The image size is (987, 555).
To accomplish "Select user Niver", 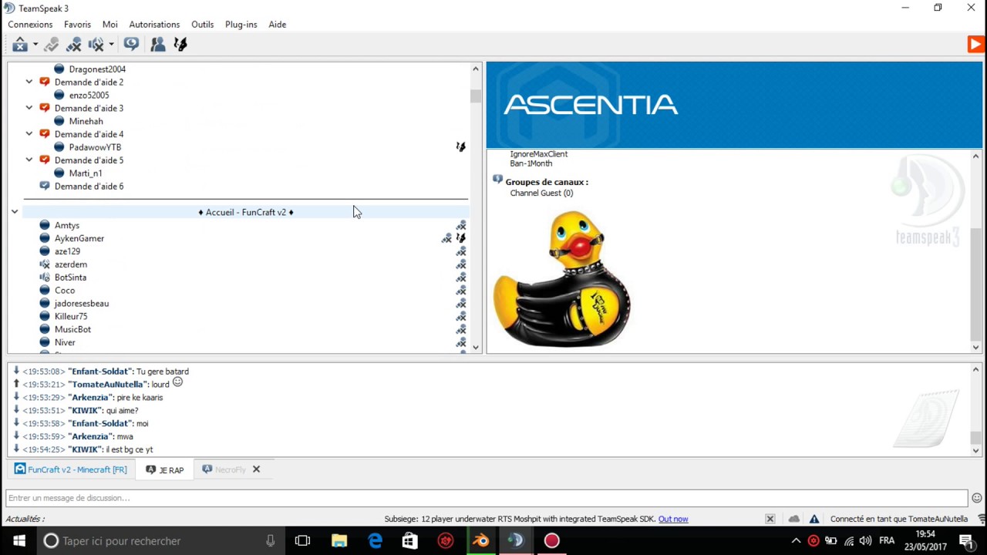I will tap(65, 342).
